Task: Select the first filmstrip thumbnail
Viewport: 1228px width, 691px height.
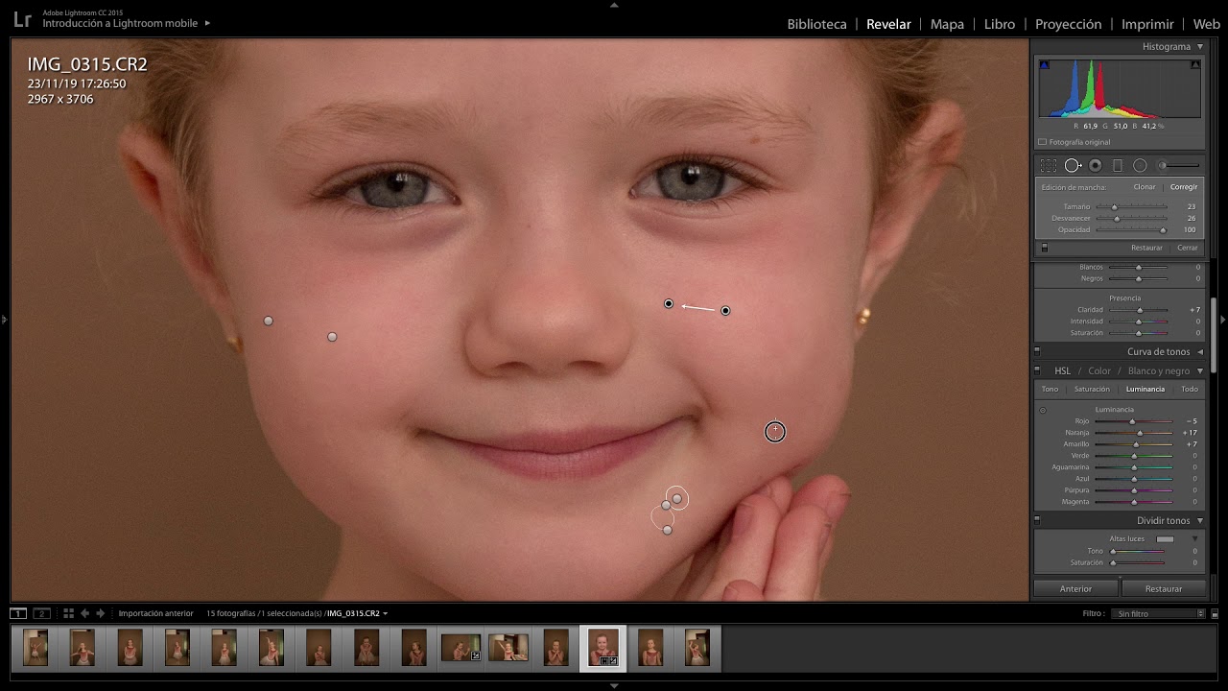Action: click(x=35, y=648)
